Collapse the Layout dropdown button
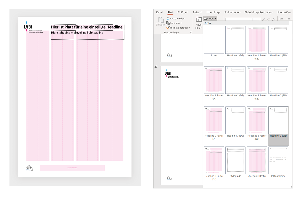 click(210, 19)
